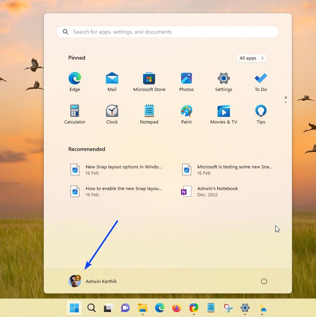The image size is (316, 317).
Task: Open the Ashwin Karthik account menu
Action: (x=93, y=281)
